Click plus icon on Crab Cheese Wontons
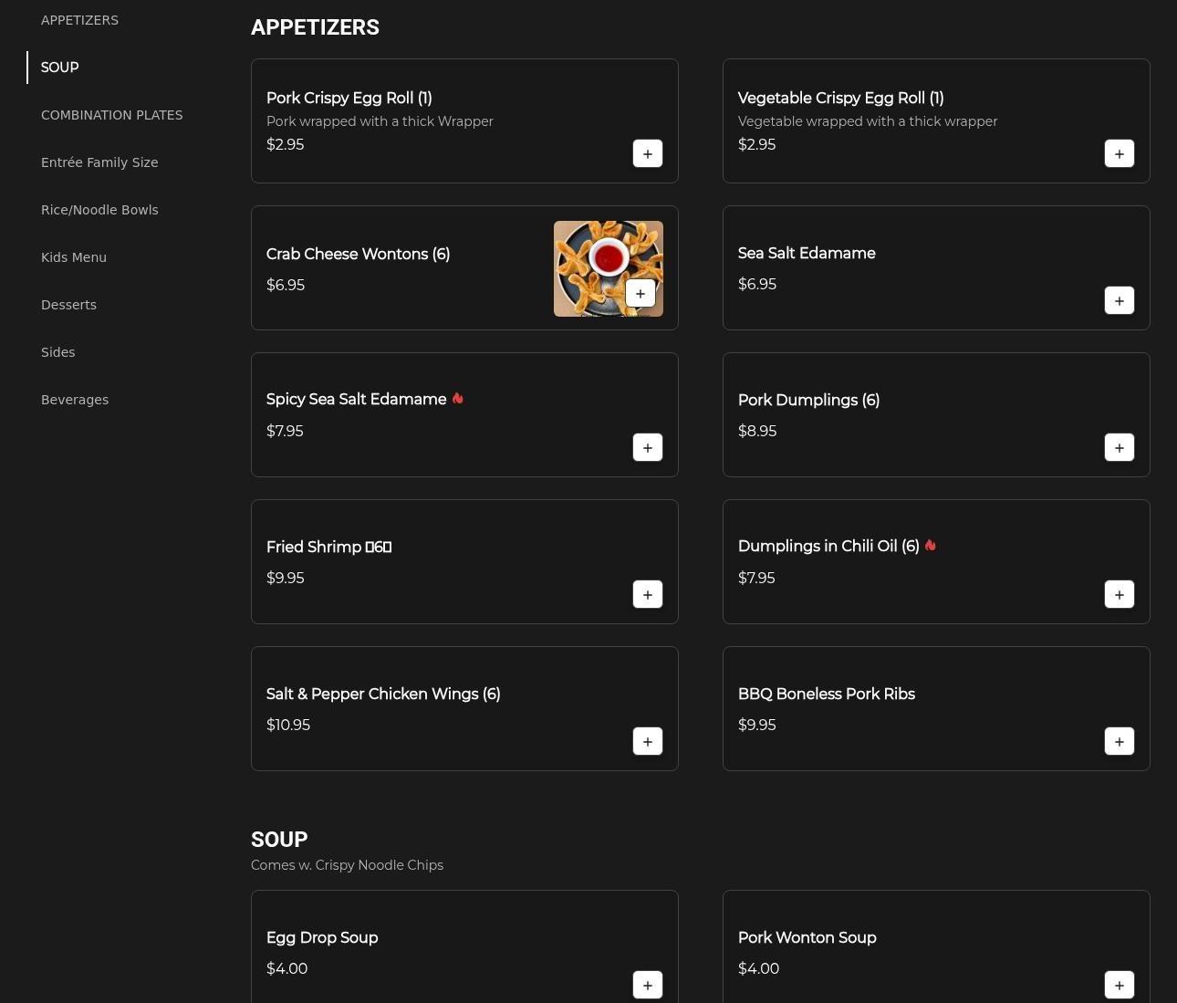This screenshot has width=1177, height=1003. (x=640, y=293)
